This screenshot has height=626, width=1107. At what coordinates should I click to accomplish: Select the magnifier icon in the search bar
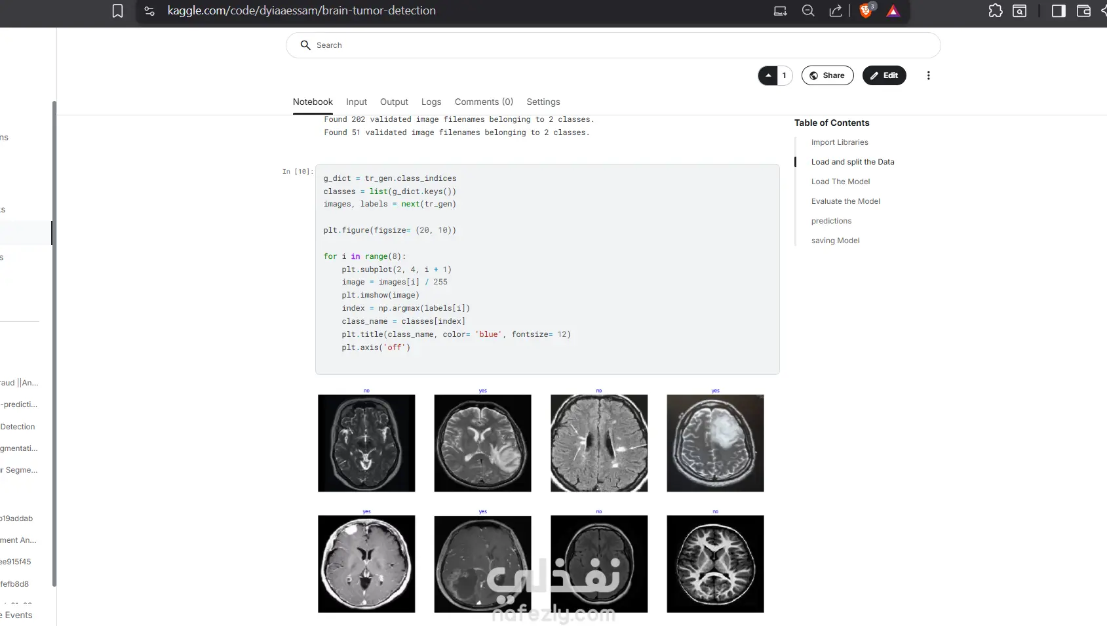305,45
